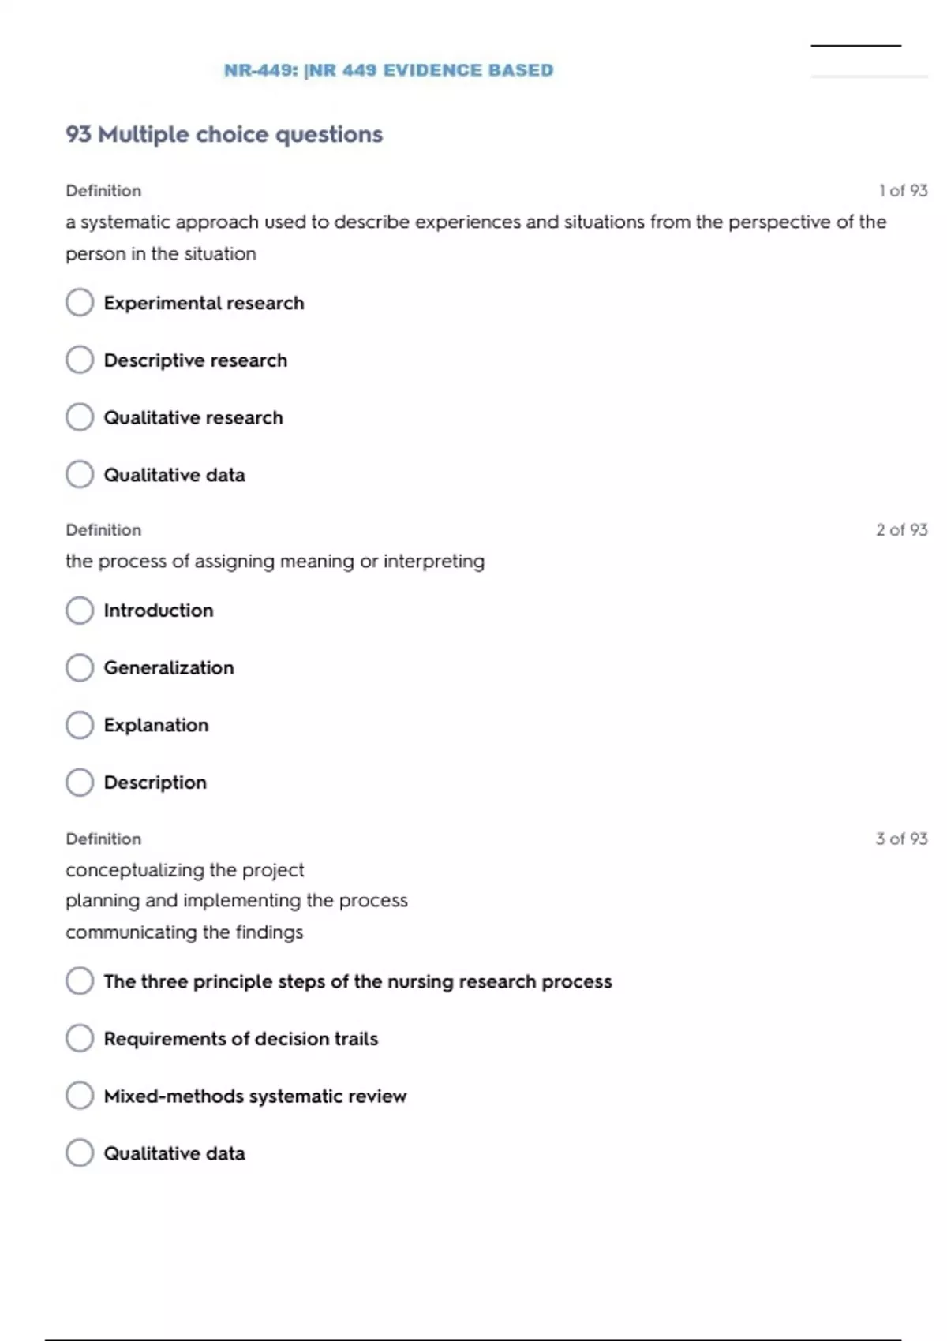
Task: Select 'Requirements of decision trails'
Action: pyautogui.click(x=80, y=1038)
